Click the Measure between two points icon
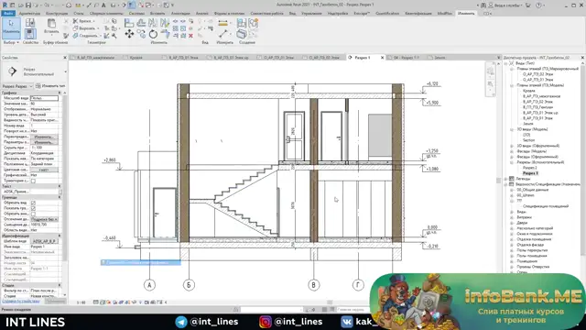586x330 pixels. click(223, 34)
